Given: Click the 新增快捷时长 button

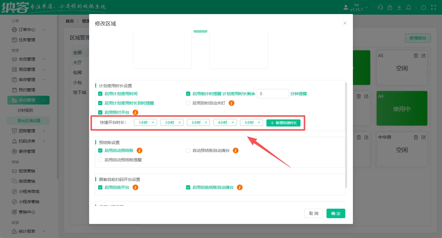Looking at the screenshot, I should tap(283, 123).
